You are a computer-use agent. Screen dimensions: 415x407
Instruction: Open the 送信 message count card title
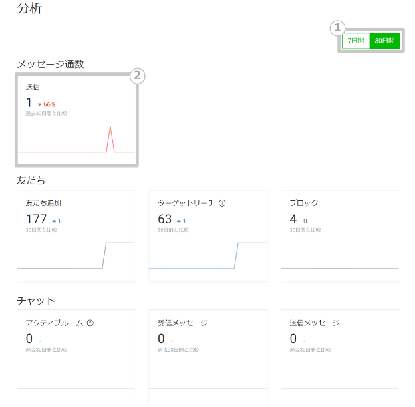tap(33, 87)
